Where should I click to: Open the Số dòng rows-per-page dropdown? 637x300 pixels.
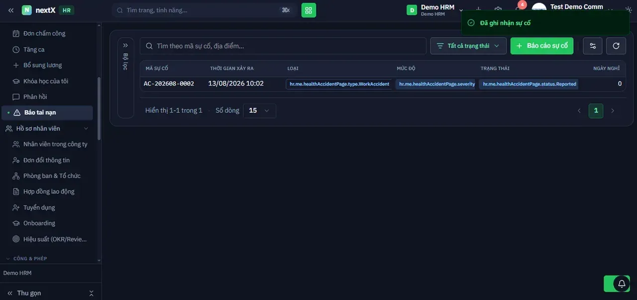pos(259,111)
